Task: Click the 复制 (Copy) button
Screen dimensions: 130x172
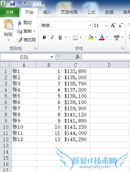Action: (x=24, y=31)
